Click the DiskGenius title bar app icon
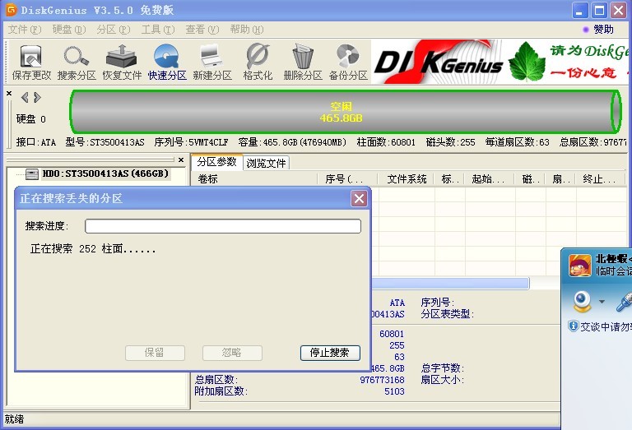Image resolution: width=632 pixels, height=430 pixels. coord(11,10)
